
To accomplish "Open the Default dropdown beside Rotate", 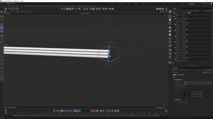I will (x=207, y=72).
